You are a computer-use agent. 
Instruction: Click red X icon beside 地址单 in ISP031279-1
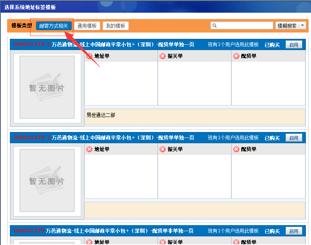pos(90,149)
